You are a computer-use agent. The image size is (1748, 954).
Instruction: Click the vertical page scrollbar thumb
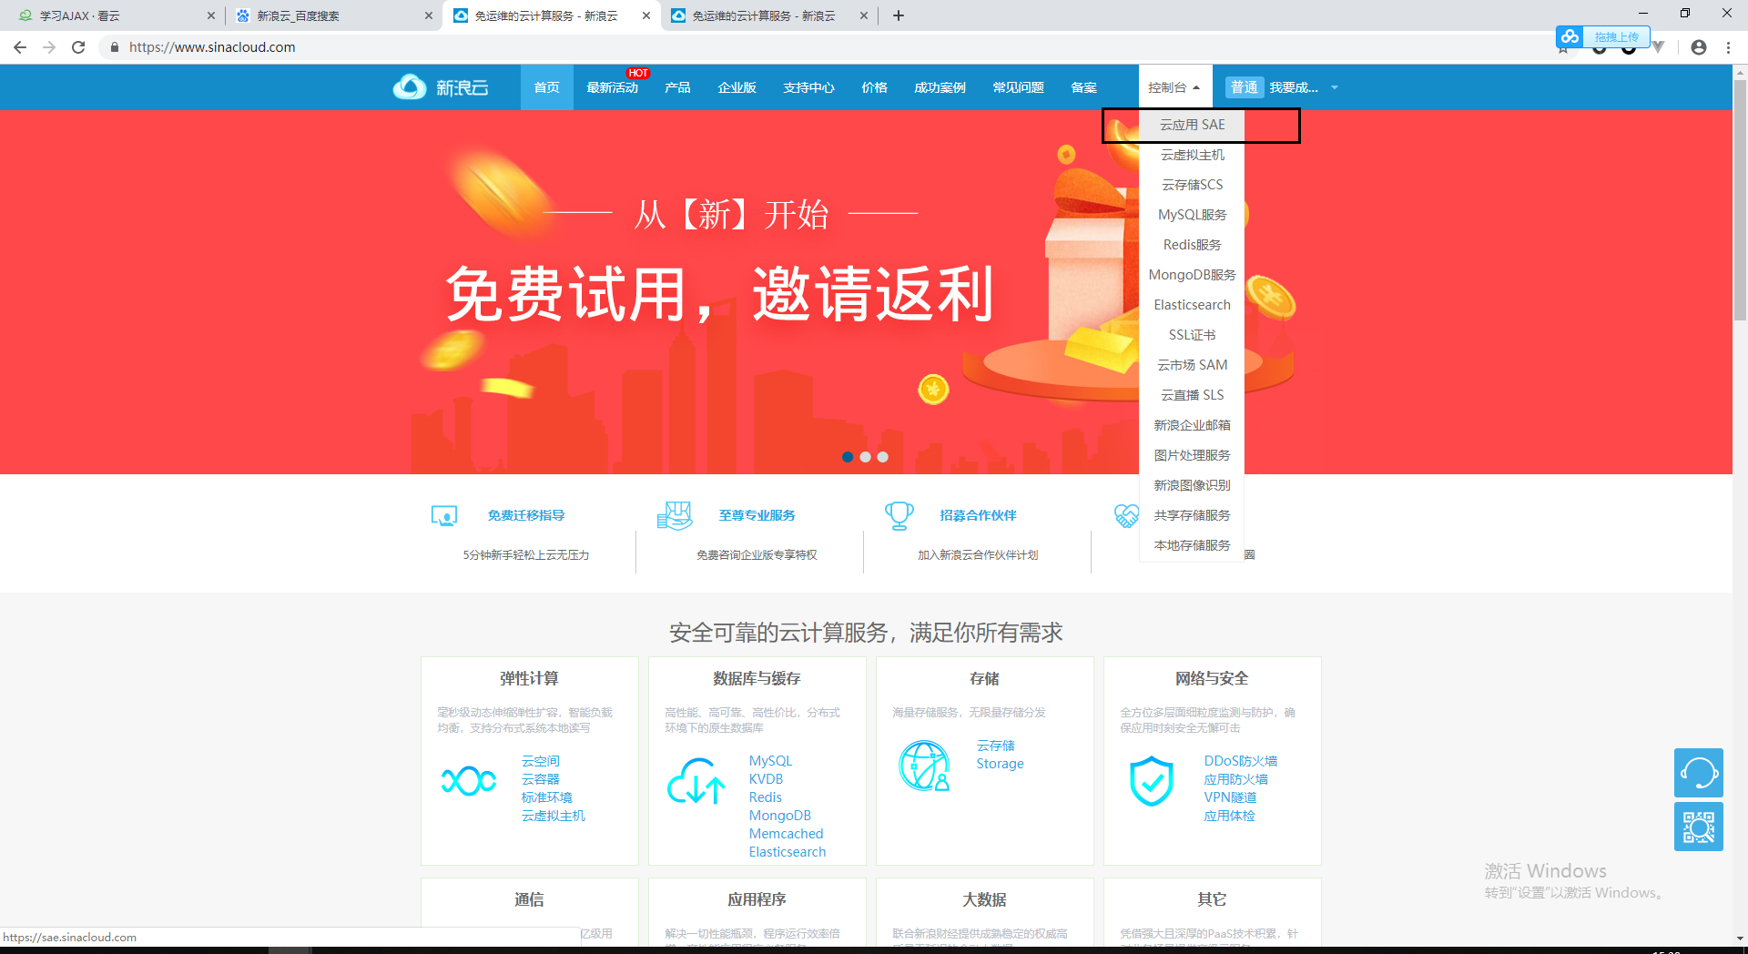click(1740, 200)
